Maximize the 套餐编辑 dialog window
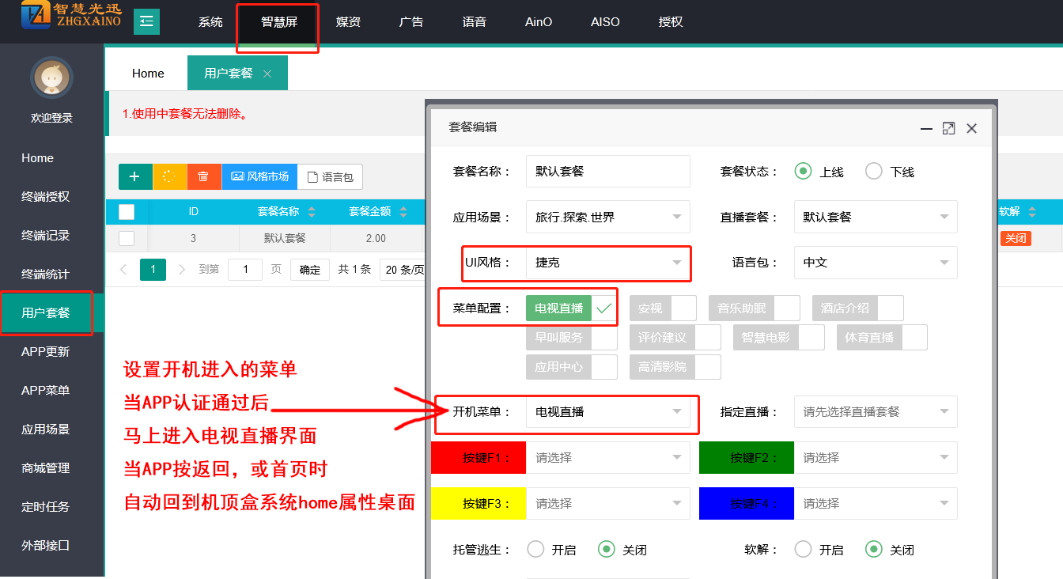This screenshot has height=579, width=1063. click(x=948, y=128)
